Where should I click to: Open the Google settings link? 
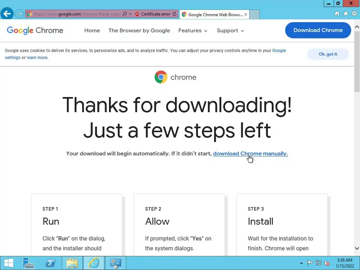click(279, 51)
